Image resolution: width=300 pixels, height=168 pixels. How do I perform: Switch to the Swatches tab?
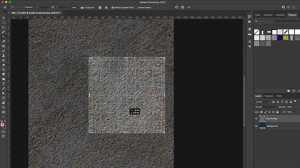(268, 15)
